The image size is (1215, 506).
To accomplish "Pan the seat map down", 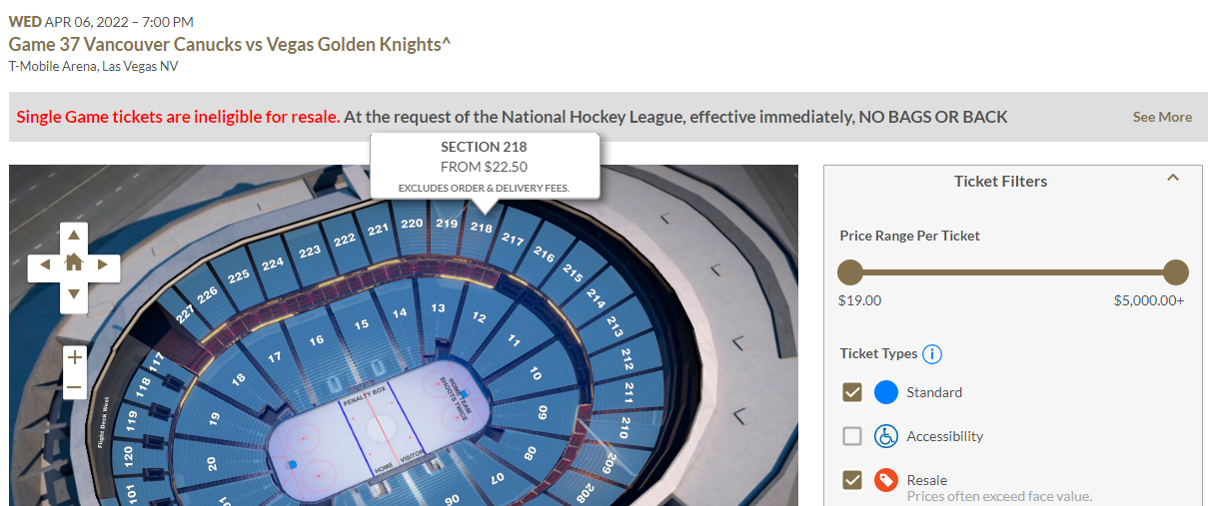I will click(x=74, y=293).
